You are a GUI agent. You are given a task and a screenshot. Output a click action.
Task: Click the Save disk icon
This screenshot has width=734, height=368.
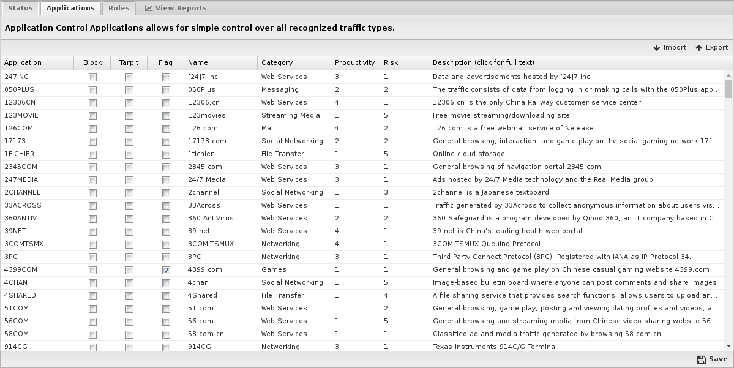(x=701, y=359)
